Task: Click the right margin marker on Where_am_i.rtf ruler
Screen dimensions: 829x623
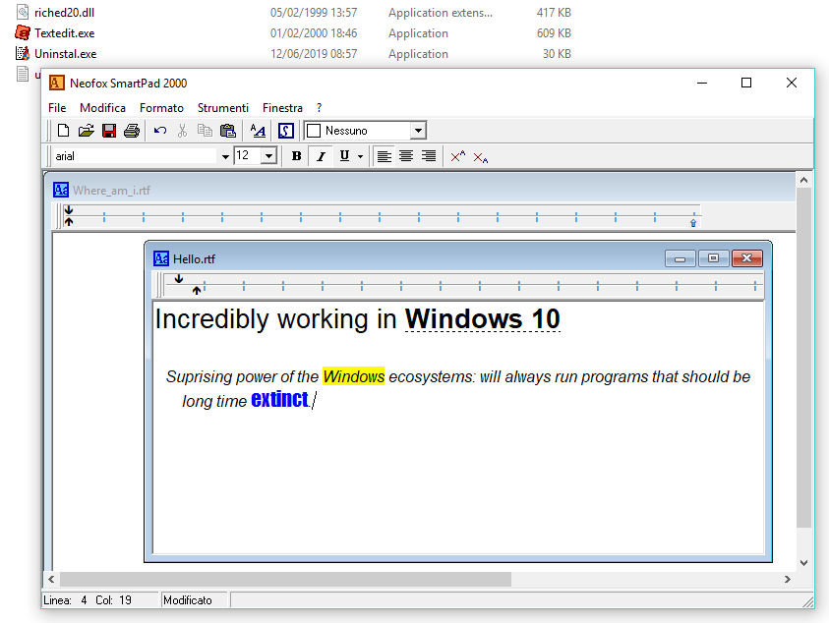Action: (x=693, y=223)
